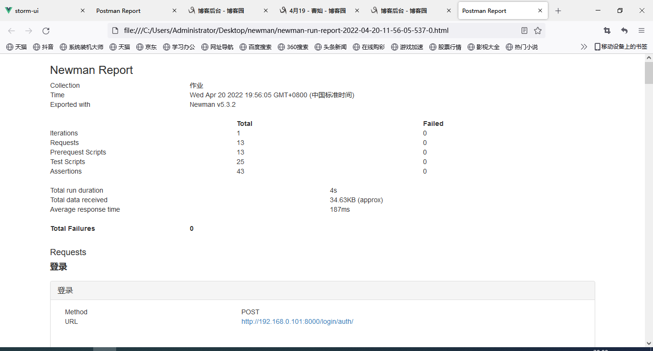
Task: Click the Prerequest Scripts row label
Action: [x=78, y=152]
